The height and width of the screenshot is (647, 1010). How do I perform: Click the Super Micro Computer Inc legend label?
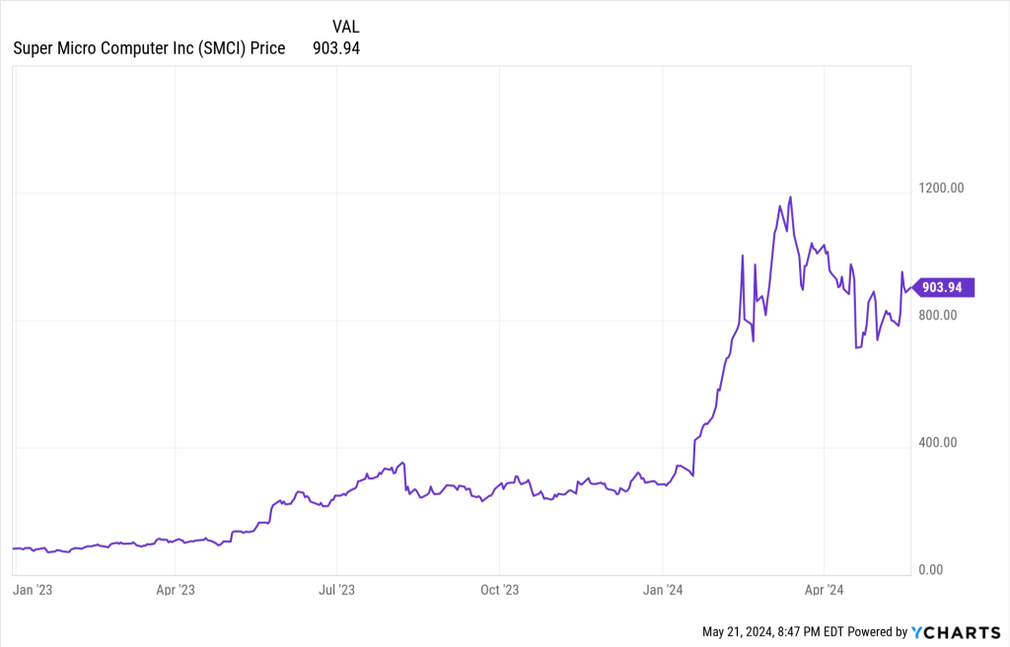[x=149, y=48]
